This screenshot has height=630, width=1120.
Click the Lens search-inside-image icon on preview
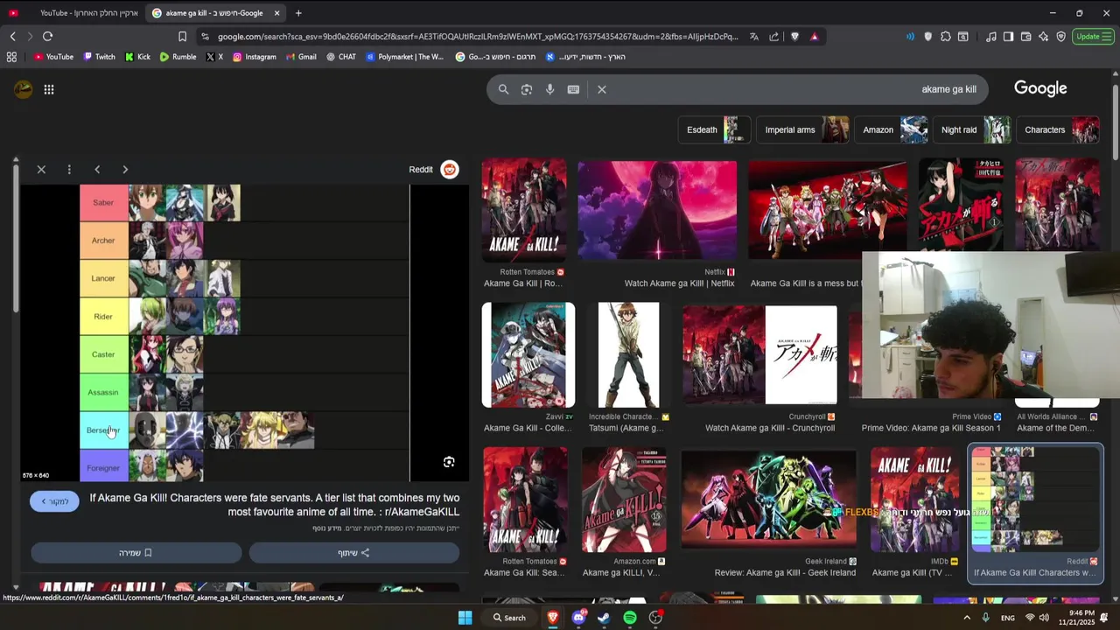point(449,462)
